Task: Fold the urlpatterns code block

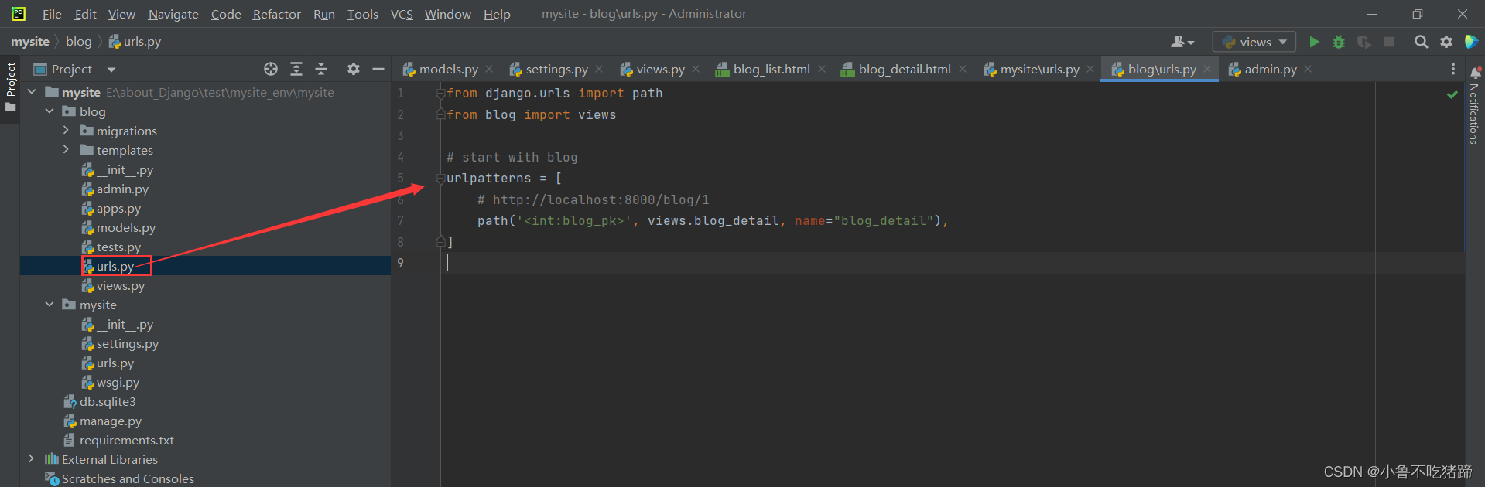Action: (x=440, y=179)
